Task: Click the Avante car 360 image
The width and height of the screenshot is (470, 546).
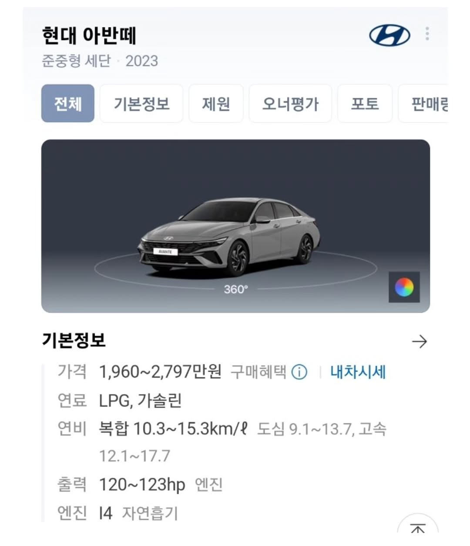Action: [229, 237]
